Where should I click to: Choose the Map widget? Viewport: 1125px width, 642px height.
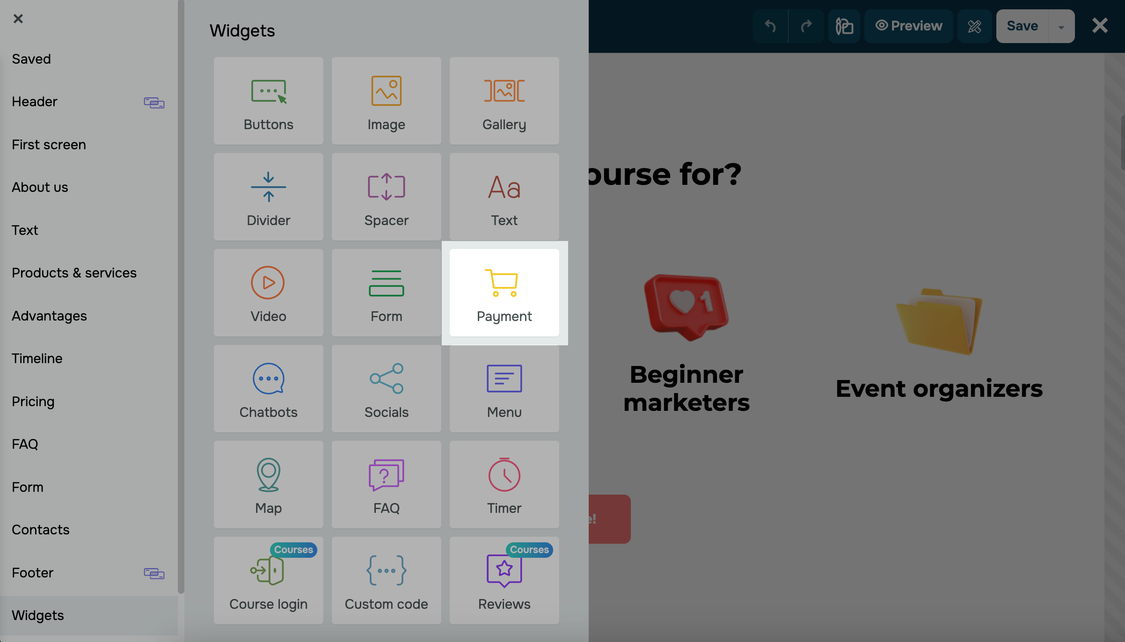click(x=268, y=484)
